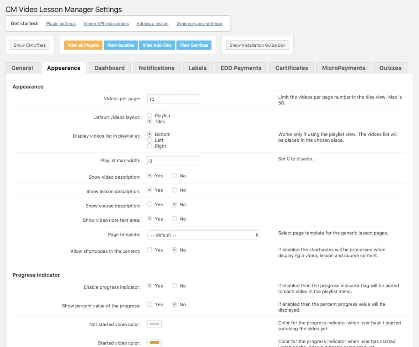The image size is (419, 347).
Task: Go to the Quizzes tab
Action: 390,68
